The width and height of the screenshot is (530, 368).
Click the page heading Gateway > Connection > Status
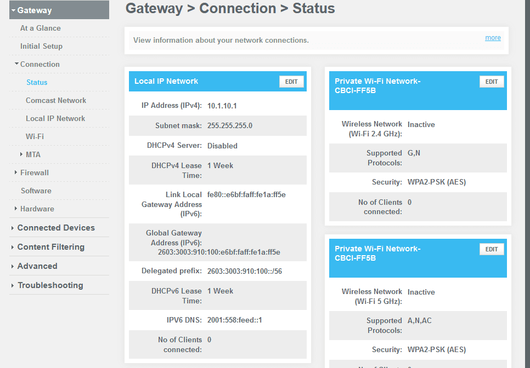(230, 8)
